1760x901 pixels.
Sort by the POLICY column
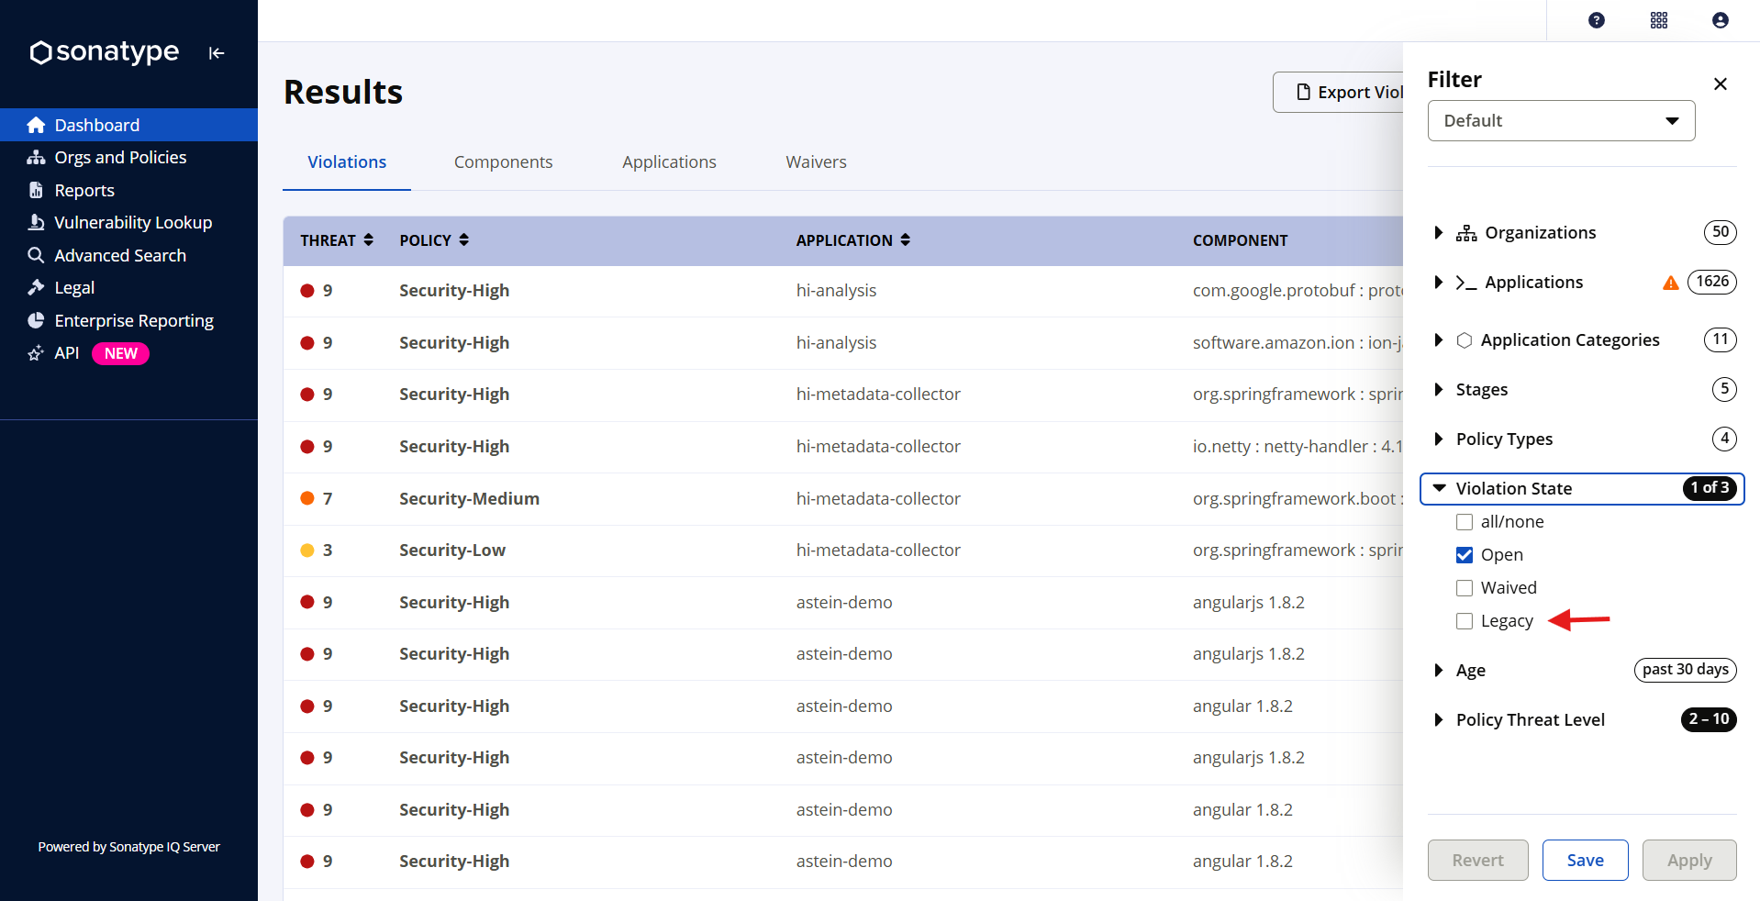(434, 240)
